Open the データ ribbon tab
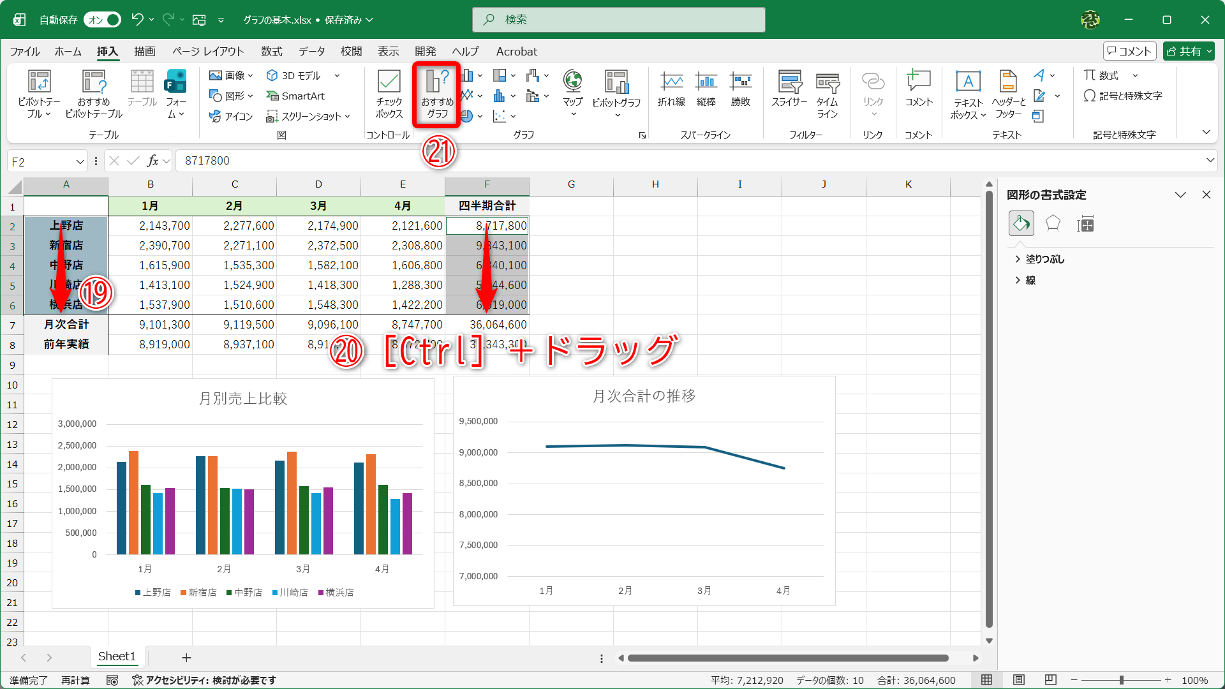 coord(311,52)
